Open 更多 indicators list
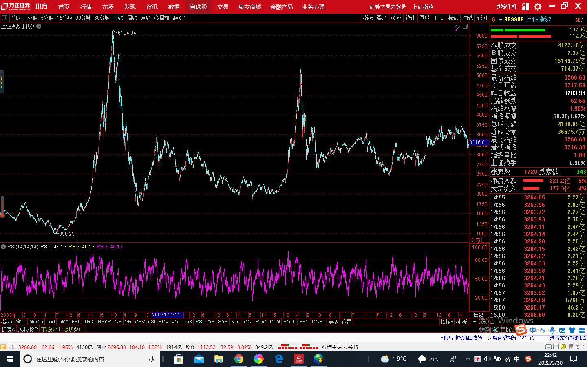Screen dimensions: 587x367 click(333, 322)
